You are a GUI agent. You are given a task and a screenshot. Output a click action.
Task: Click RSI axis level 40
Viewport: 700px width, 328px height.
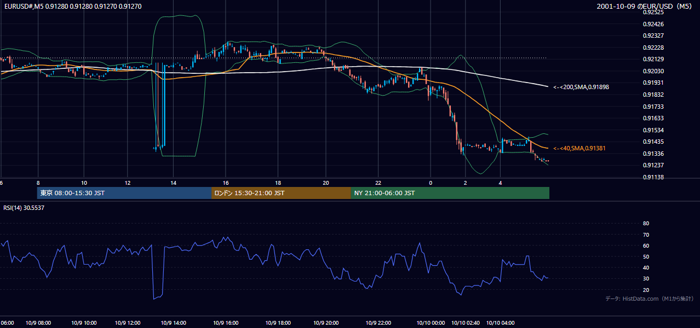click(646, 267)
